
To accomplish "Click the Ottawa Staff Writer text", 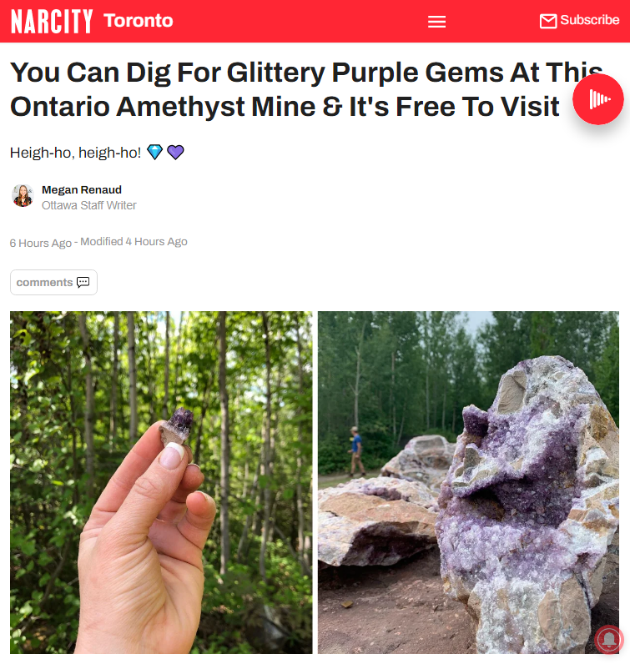I will (89, 205).
